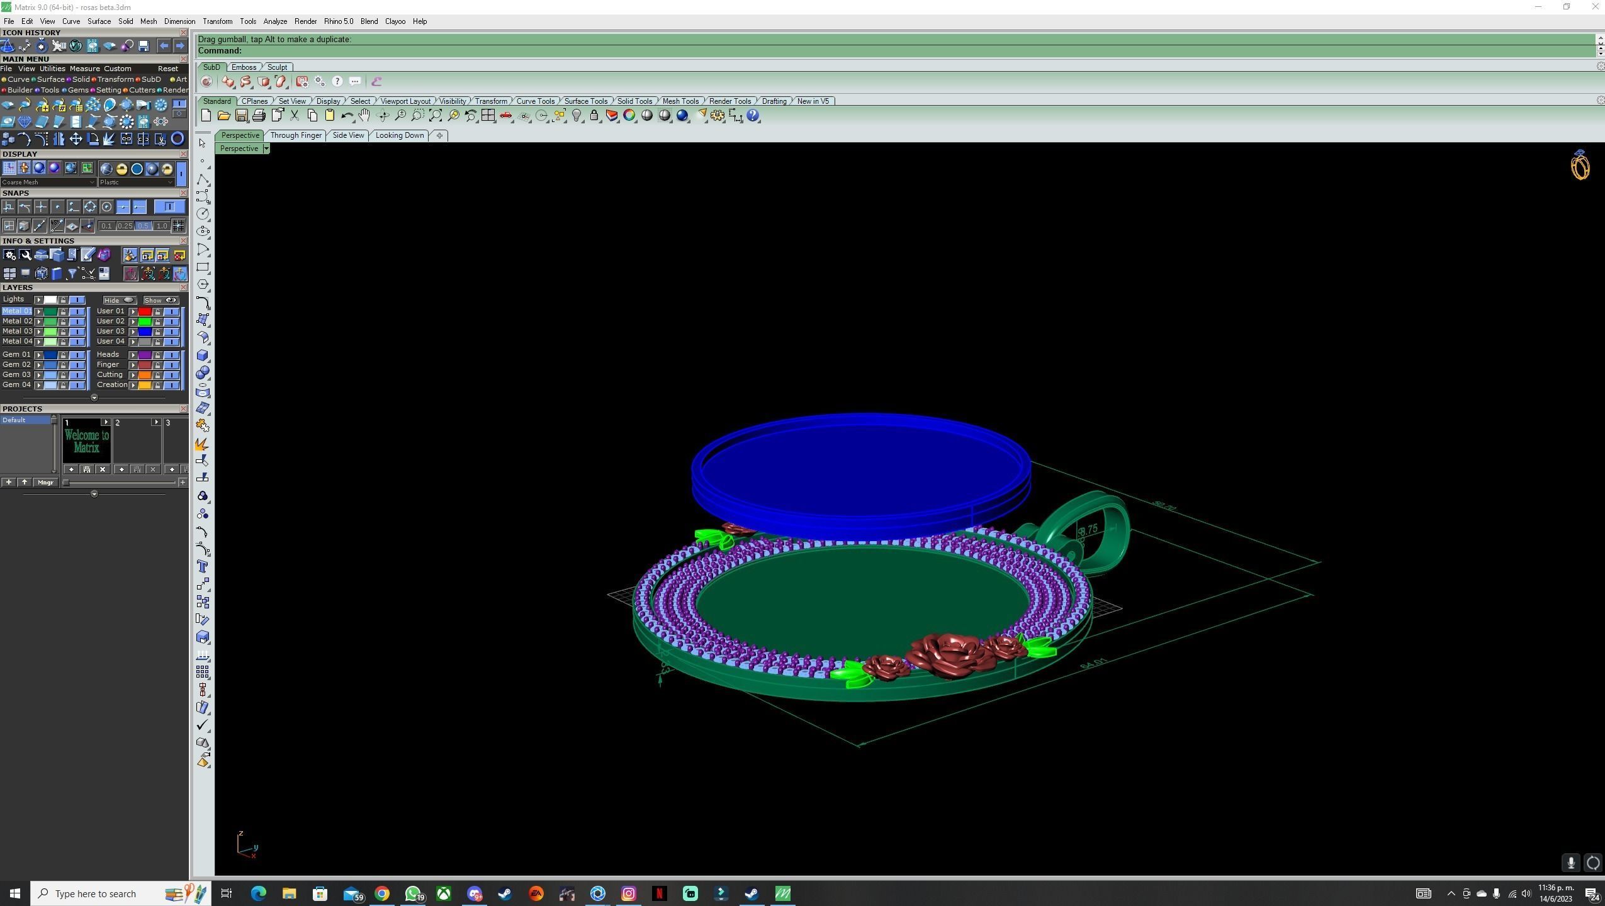Open the Clayoo menu

395,21
